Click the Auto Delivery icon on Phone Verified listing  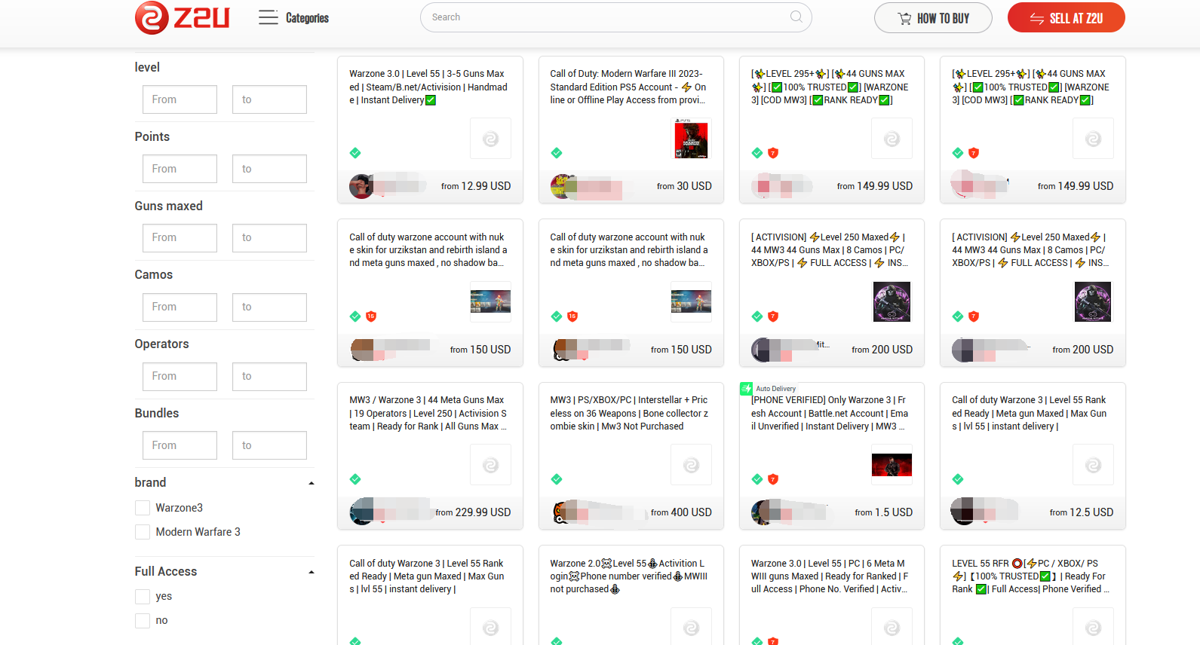point(746,389)
